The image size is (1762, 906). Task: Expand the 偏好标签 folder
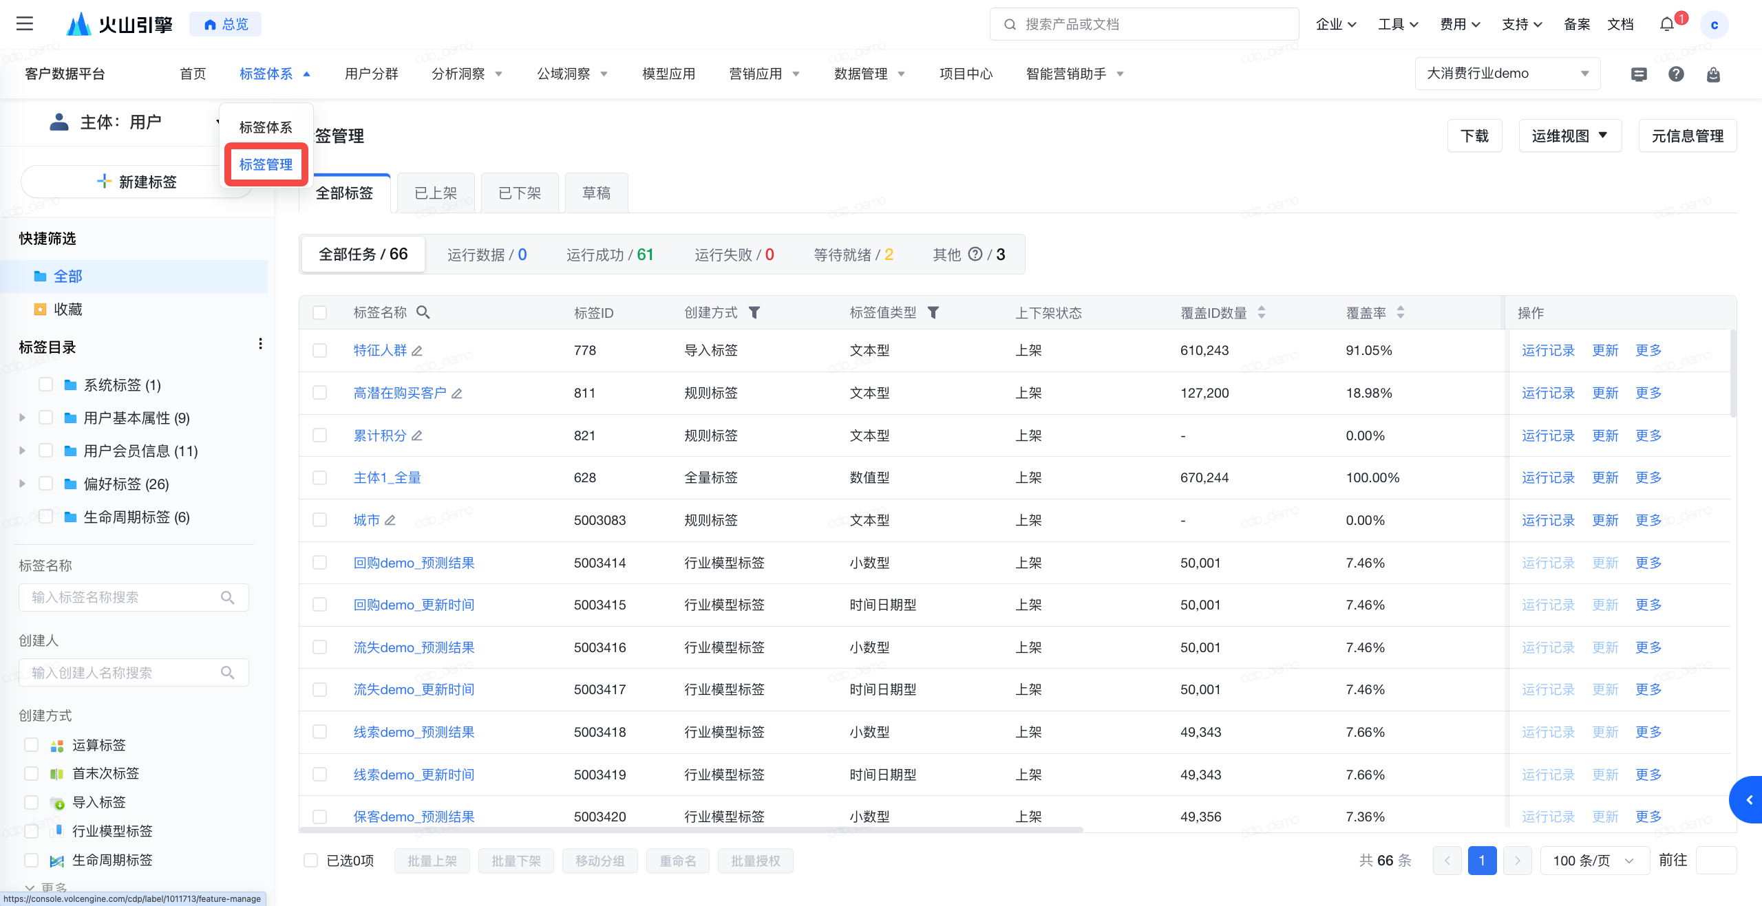(22, 484)
